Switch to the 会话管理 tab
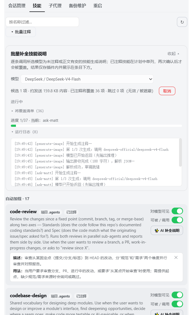The image size is (191, 315). tap(17, 6)
